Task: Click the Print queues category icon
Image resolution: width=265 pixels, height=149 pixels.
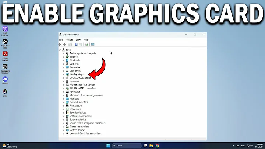Action: pos(67,105)
